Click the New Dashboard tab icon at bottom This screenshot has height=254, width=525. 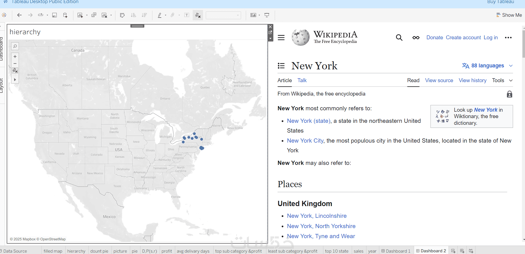(462, 251)
